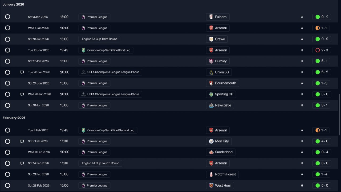Click the TV broadcast icon for Union SG match
The height and width of the screenshot is (192, 341).
click(x=22, y=72)
